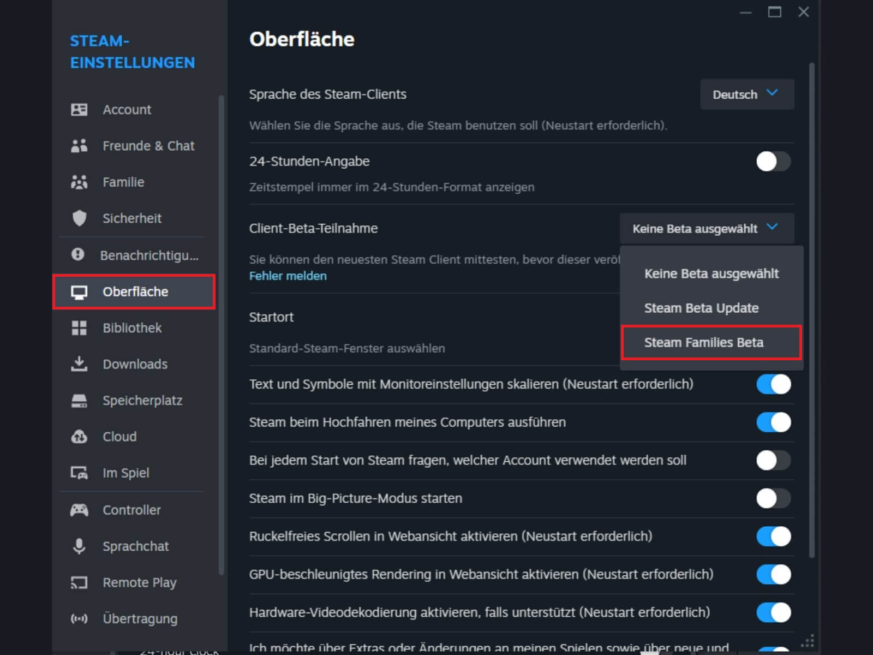Open the Account settings section
The width and height of the screenshot is (873, 655).
point(134,110)
